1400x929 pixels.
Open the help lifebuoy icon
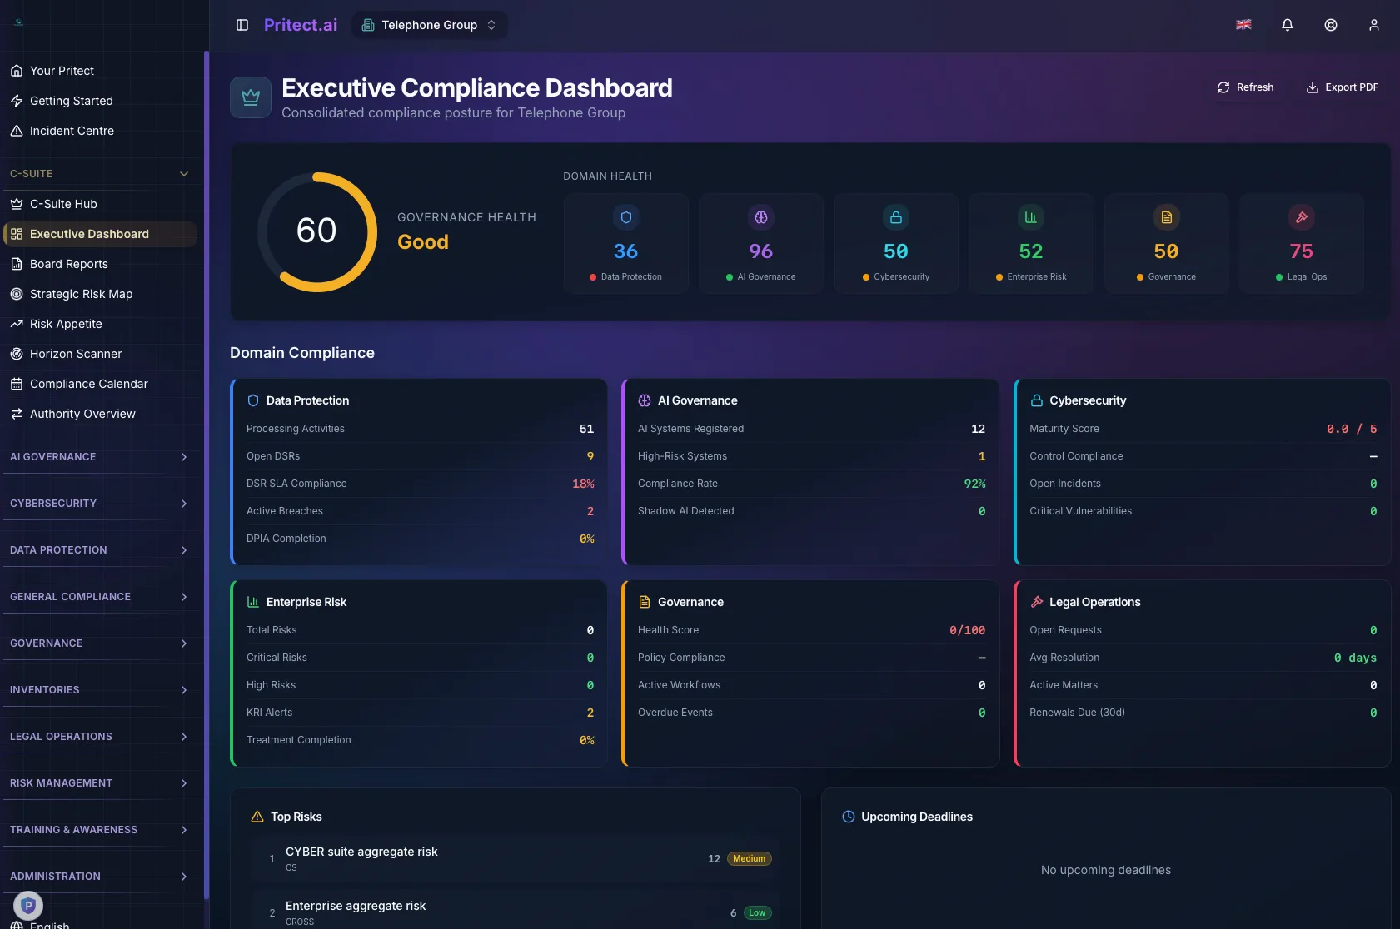pyautogui.click(x=1331, y=25)
